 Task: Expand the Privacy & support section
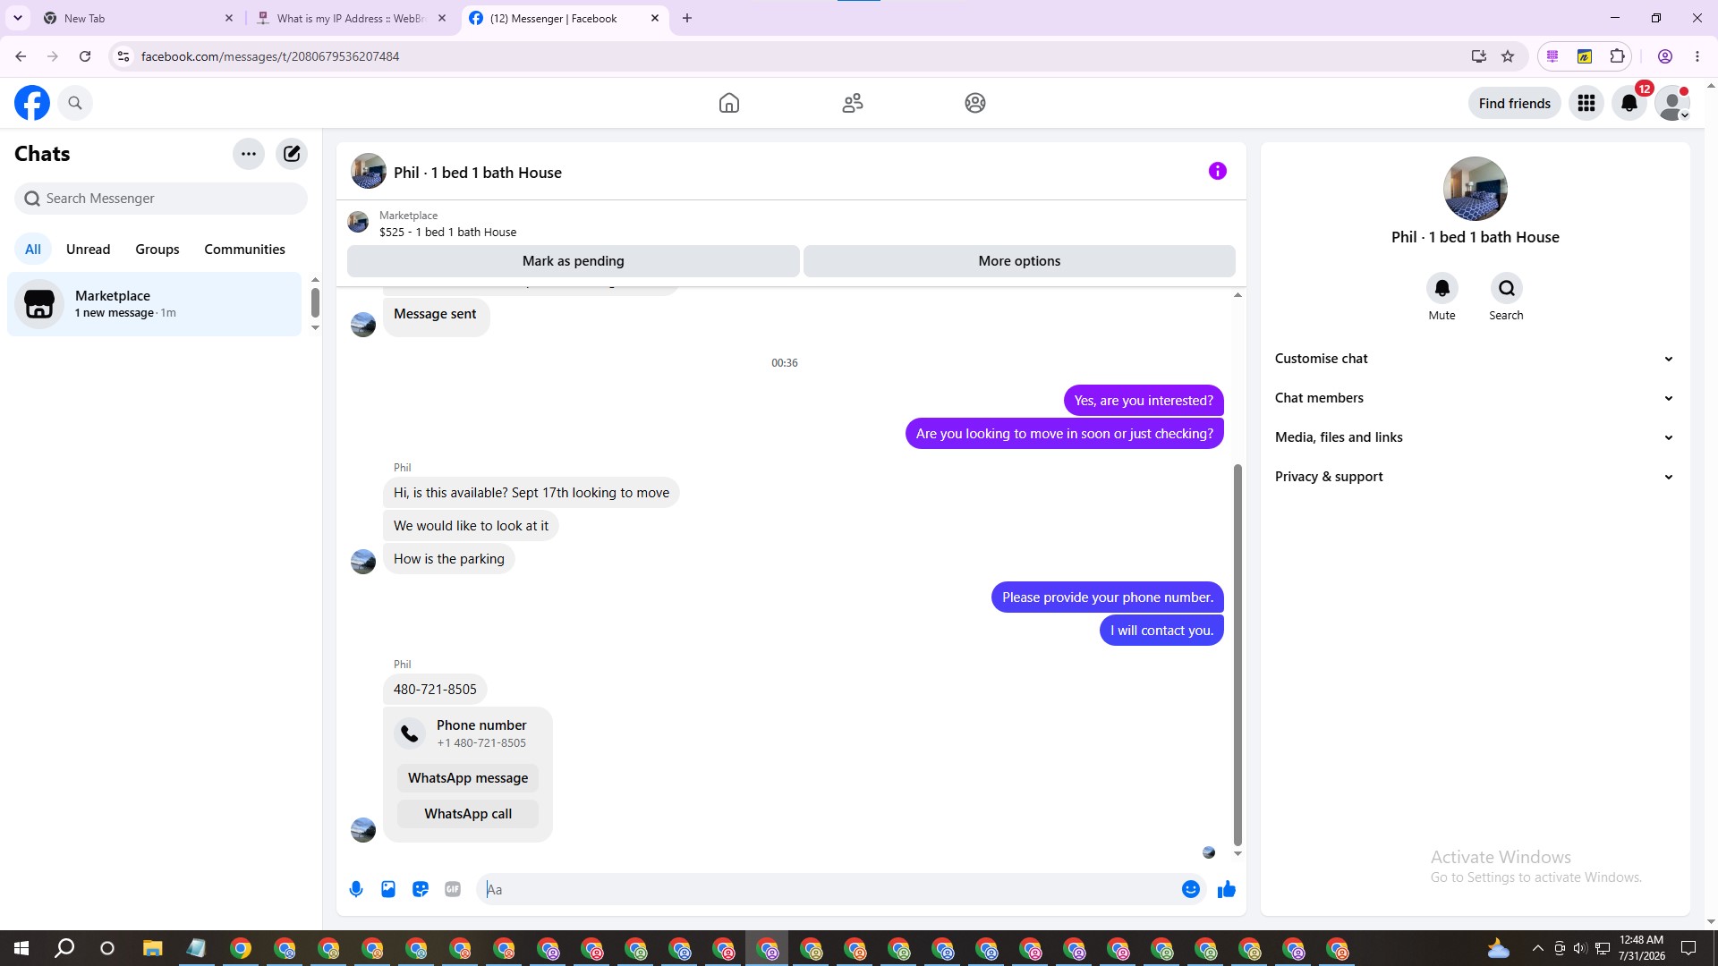(x=1475, y=477)
